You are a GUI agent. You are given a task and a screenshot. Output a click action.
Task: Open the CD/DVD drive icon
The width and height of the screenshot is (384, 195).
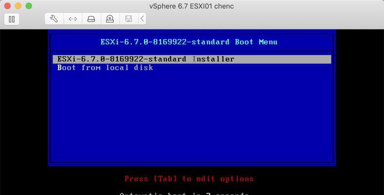[x=110, y=19]
